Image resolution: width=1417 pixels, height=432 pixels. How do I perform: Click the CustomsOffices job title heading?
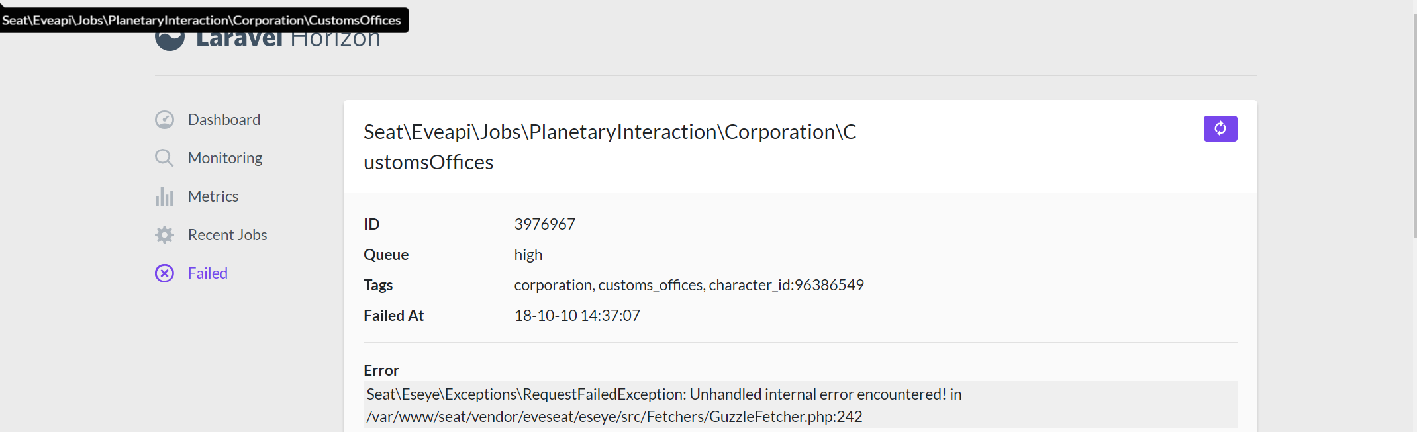610,146
